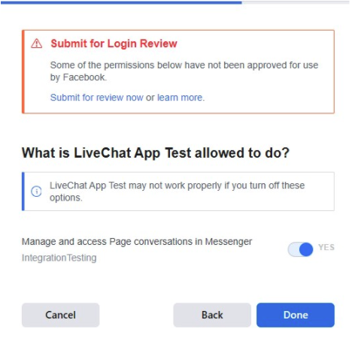Click the may not work properly notice text
Viewport: 352px width, 341px height.
(x=178, y=192)
